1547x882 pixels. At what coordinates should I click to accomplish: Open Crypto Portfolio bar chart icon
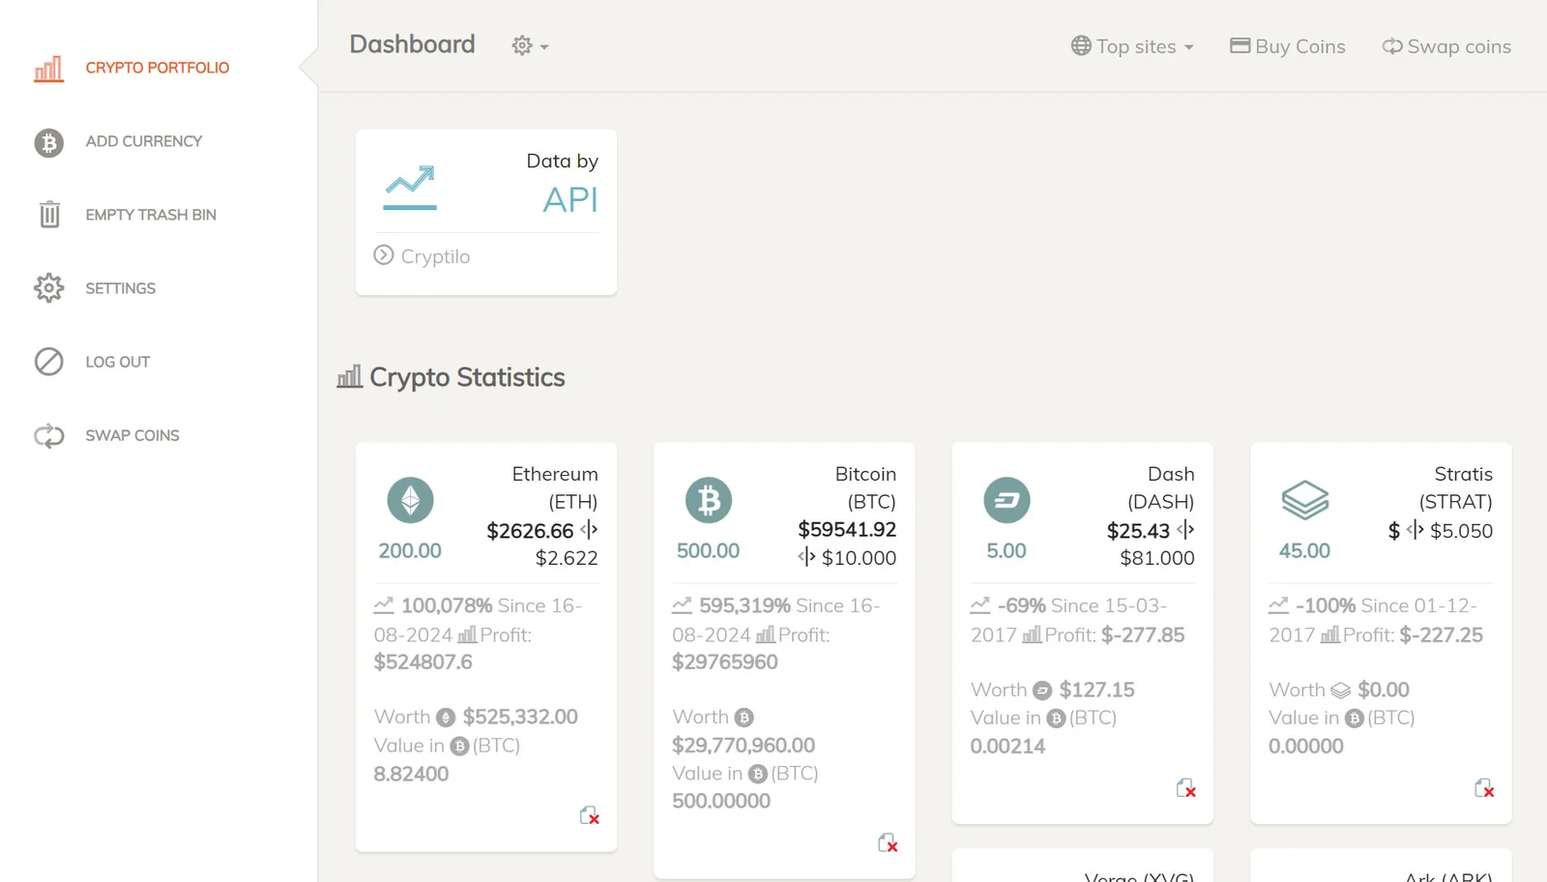(x=49, y=69)
